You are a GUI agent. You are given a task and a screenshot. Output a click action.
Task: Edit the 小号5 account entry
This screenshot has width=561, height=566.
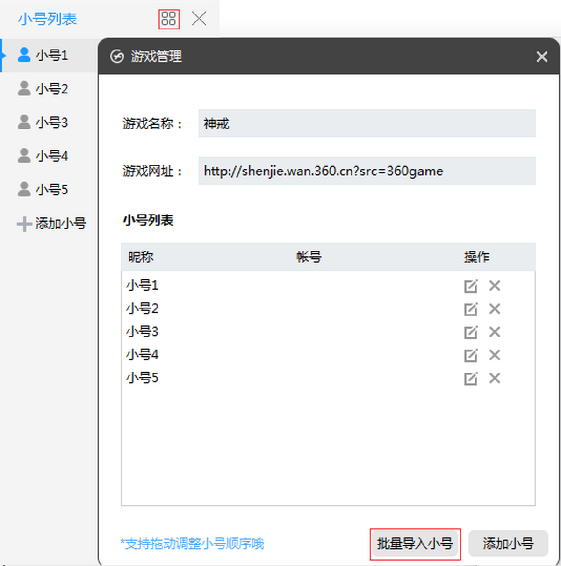(x=470, y=378)
